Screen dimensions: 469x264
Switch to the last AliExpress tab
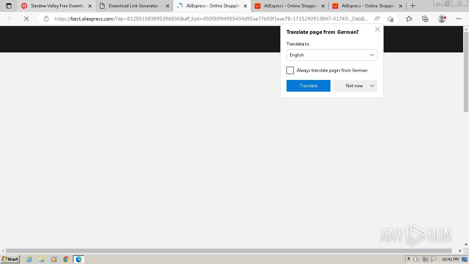click(x=367, y=6)
